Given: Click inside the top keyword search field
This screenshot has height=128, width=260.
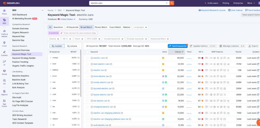Looking at the screenshot, I should point(128,3).
